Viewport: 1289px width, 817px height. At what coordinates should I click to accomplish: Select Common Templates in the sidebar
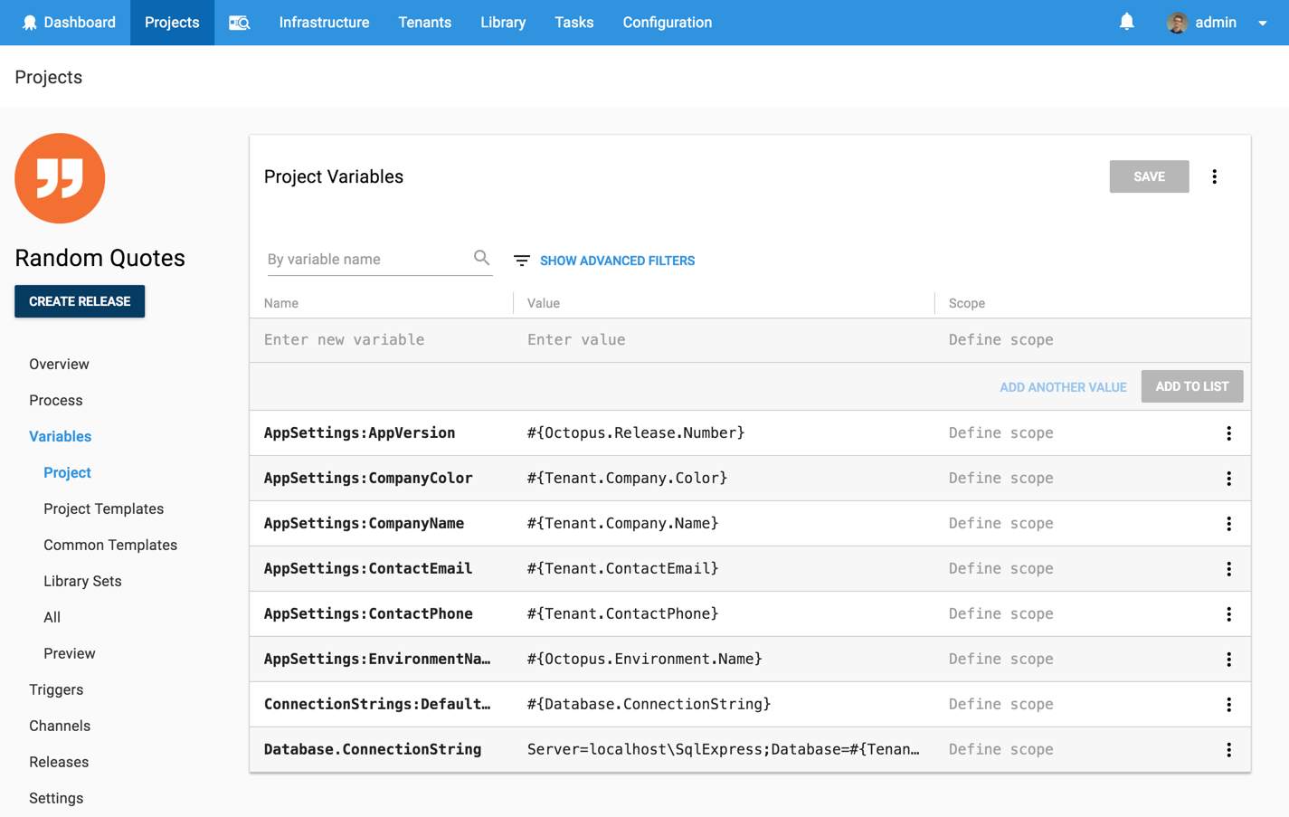pos(110,545)
